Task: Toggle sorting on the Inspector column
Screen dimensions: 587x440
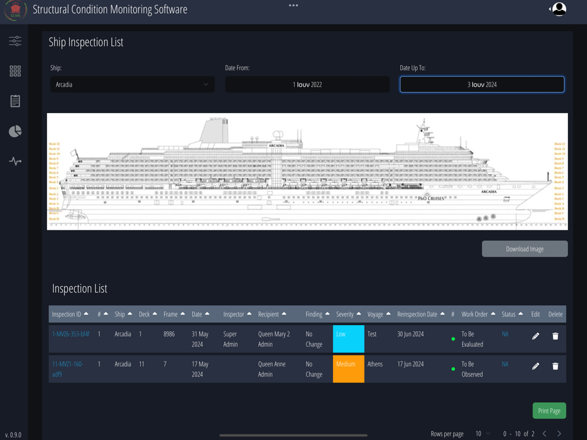Action: [249, 314]
